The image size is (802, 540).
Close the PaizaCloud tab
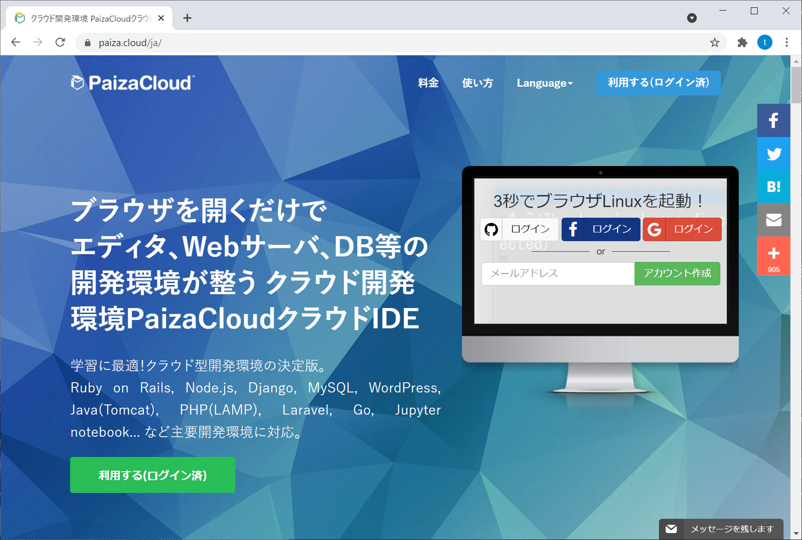click(161, 18)
